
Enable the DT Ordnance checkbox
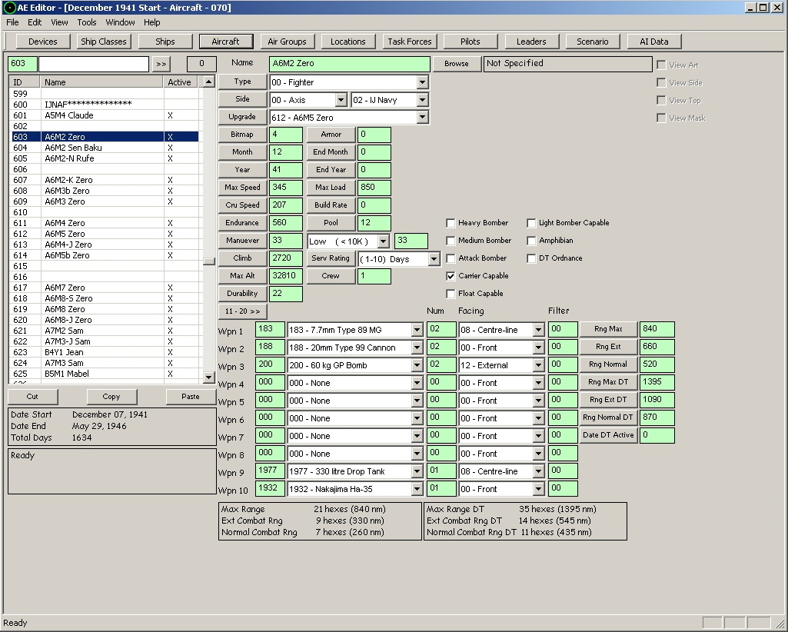click(531, 258)
